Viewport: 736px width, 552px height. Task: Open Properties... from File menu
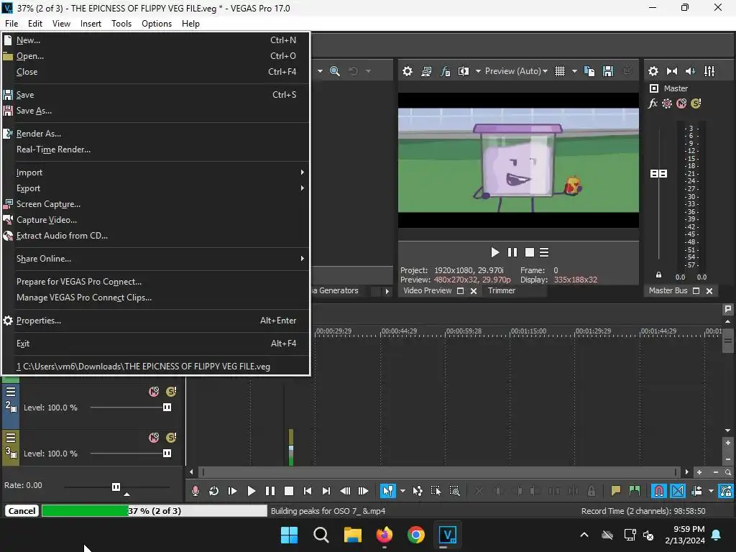(155, 321)
